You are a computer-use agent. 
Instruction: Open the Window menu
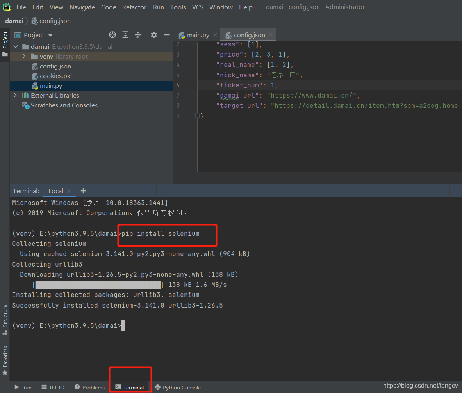click(x=221, y=7)
